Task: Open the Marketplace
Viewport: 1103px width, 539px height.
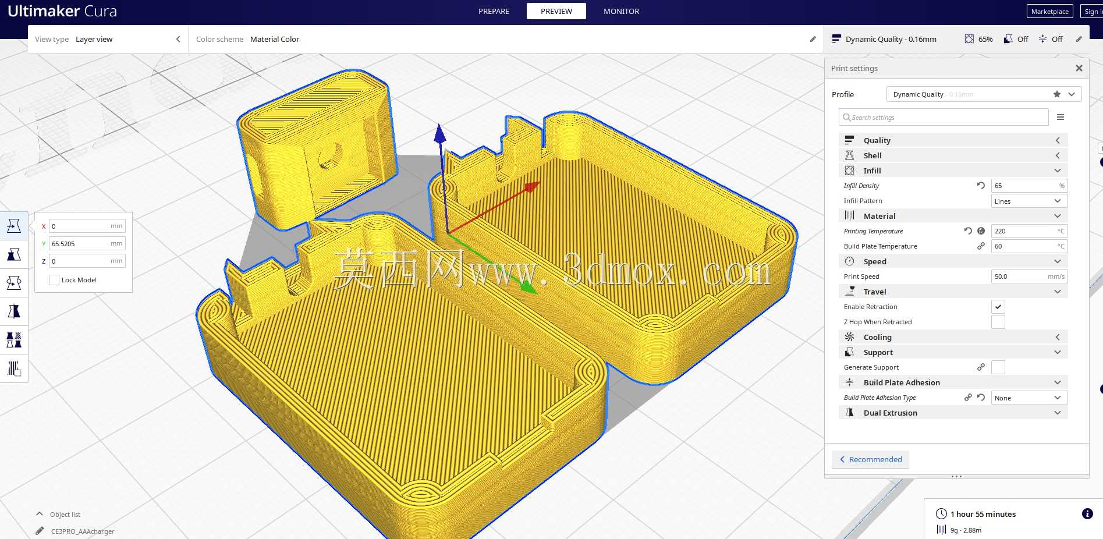Action: point(1049,11)
